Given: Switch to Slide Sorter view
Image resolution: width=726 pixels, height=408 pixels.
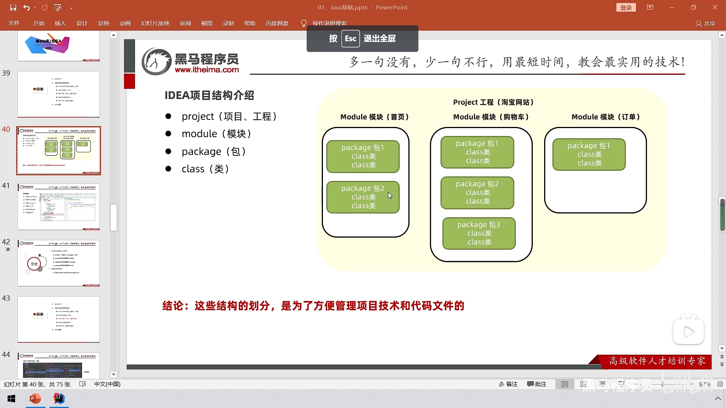Looking at the screenshot, I should 583,384.
